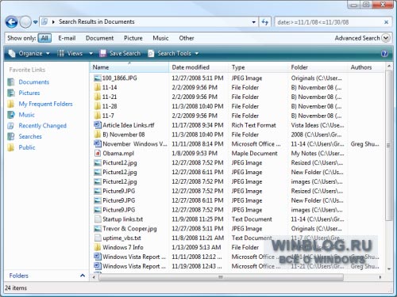
Task: Click inside the date search box
Action: (x=328, y=22)
